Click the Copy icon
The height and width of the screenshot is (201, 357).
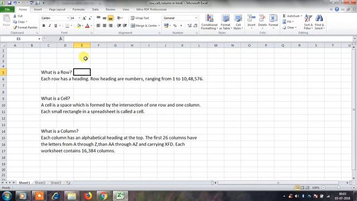[15, 22]
